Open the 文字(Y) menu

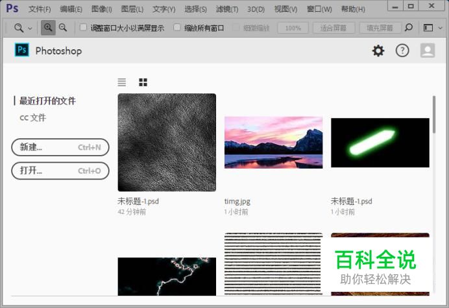pyautogui.click(x=164, y=9)
